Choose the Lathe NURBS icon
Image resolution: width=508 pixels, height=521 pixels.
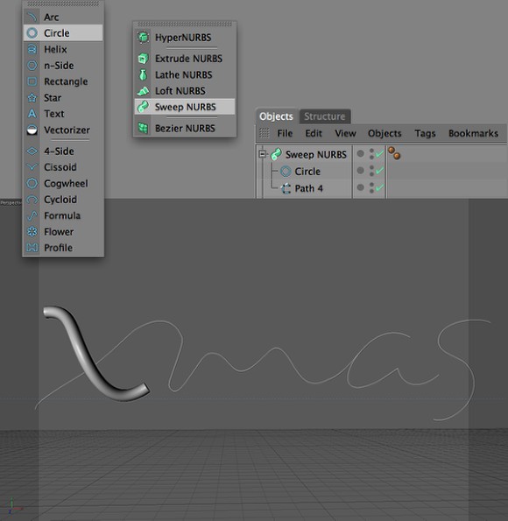pos(143,74)
